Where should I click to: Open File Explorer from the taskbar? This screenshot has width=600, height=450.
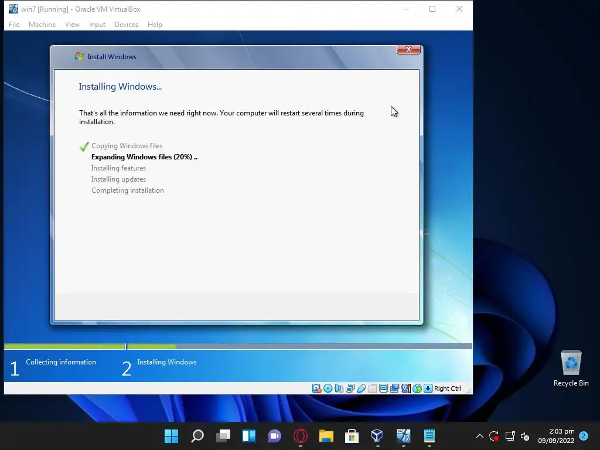pyautogui.click(x=326, y=436)
